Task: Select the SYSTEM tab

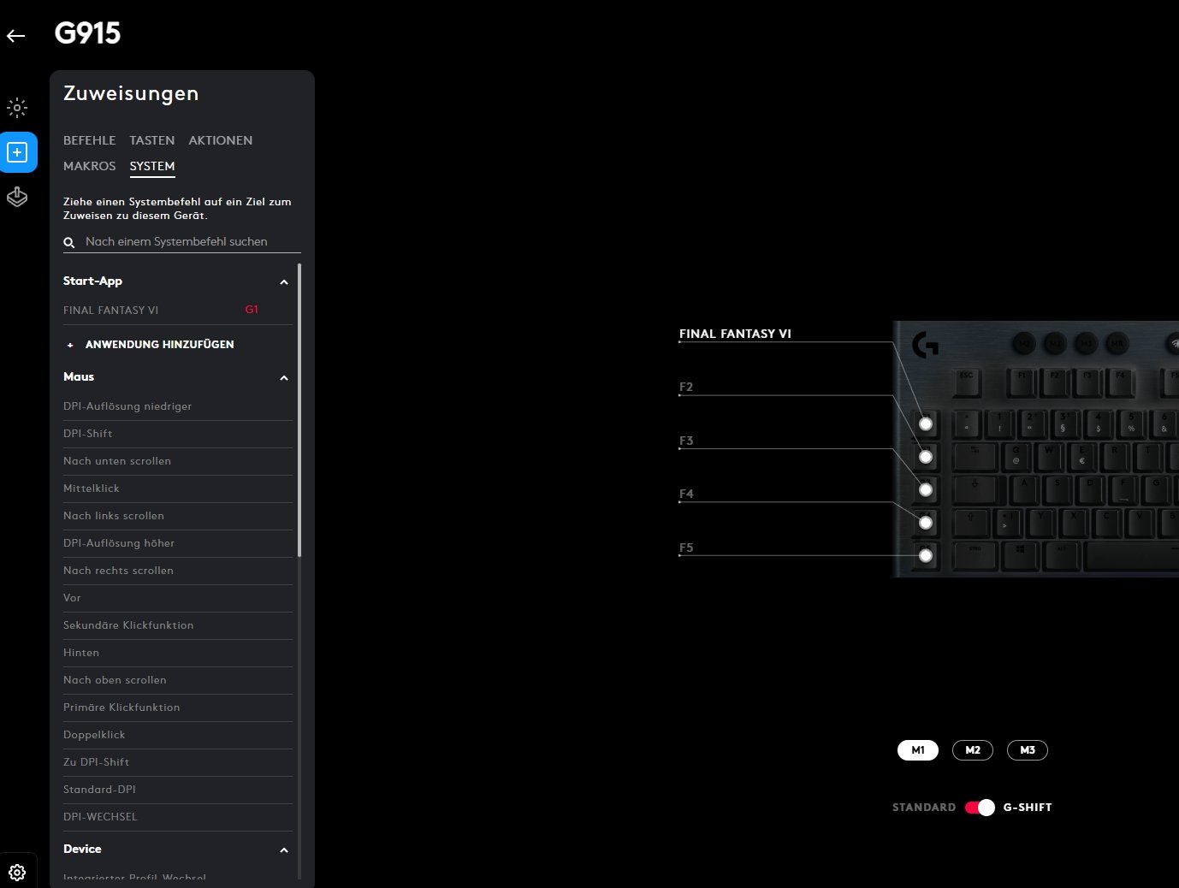Action: click(152, 167)
